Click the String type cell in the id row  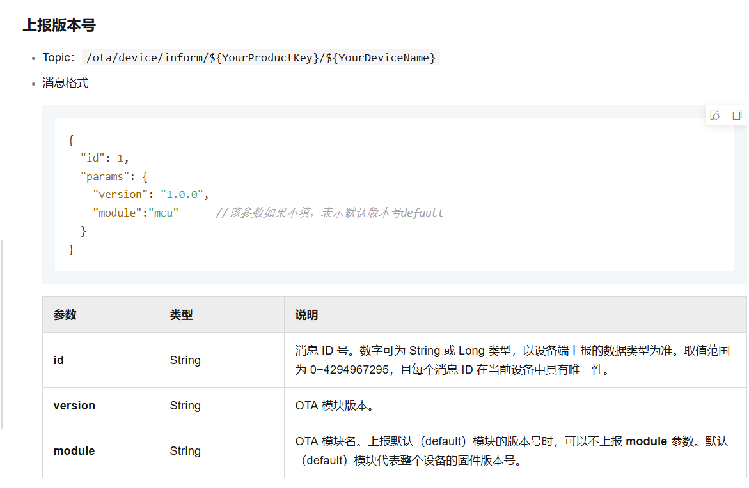pyautogui.click(x=222, y=360)
